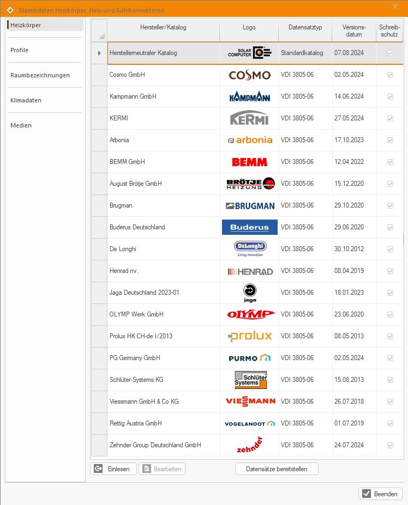Click the Bearbeiten button
Viewport: 408px width, 505px height.
[162, 469]
